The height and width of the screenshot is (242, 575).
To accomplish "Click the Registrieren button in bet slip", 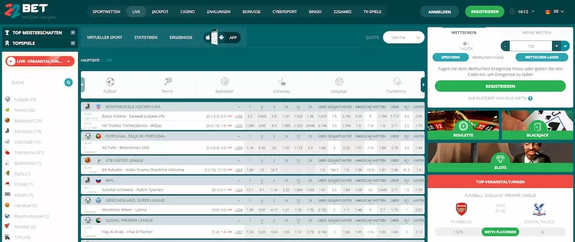I will click(x=500, y=86).
